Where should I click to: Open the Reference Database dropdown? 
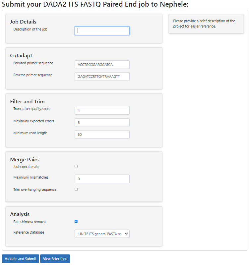click(102, 234)
